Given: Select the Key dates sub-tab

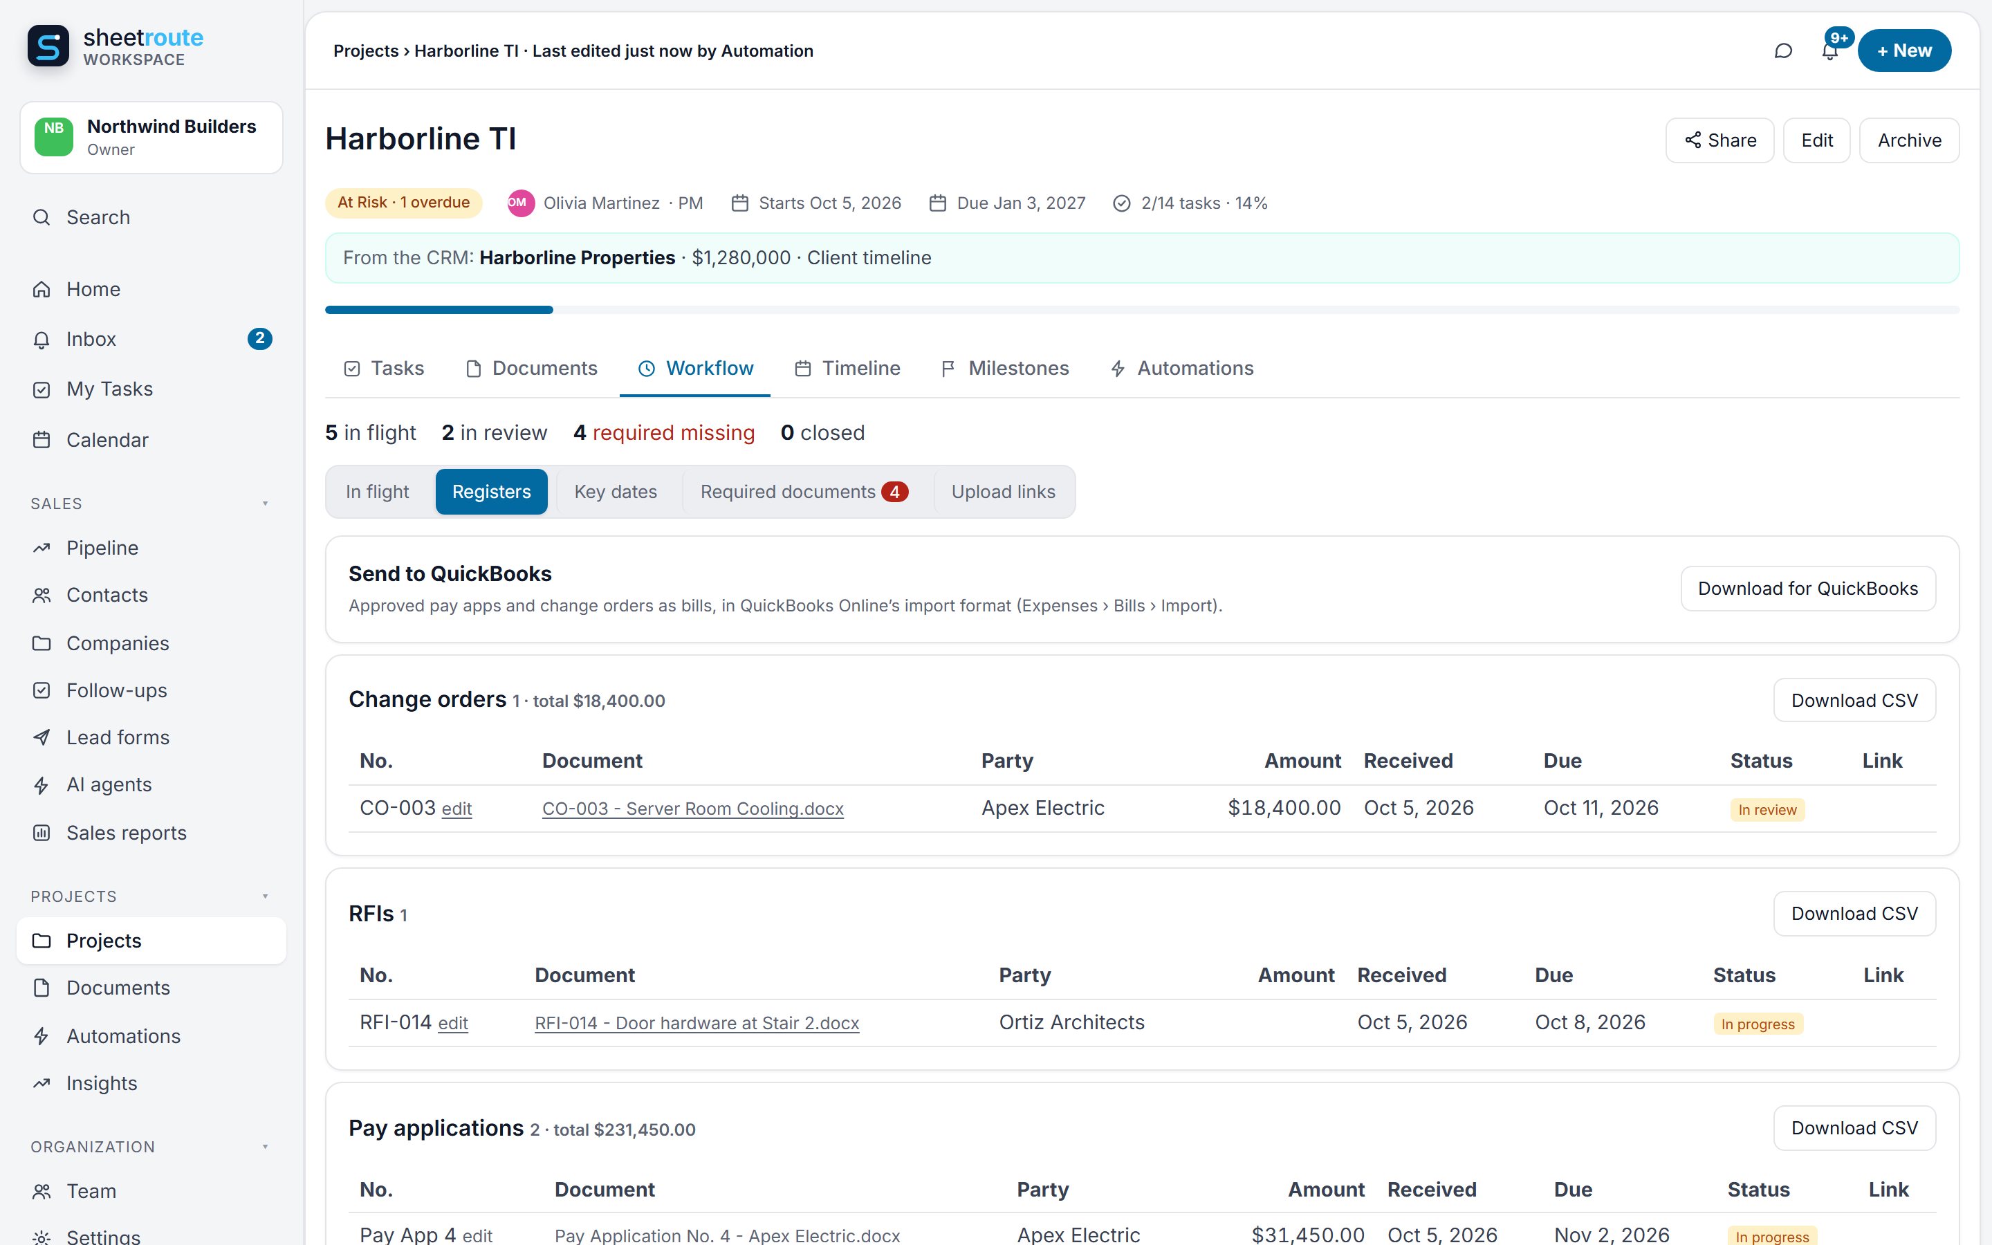Looking at the screenshot, I should pyautogui.click(x=616, y=492).
